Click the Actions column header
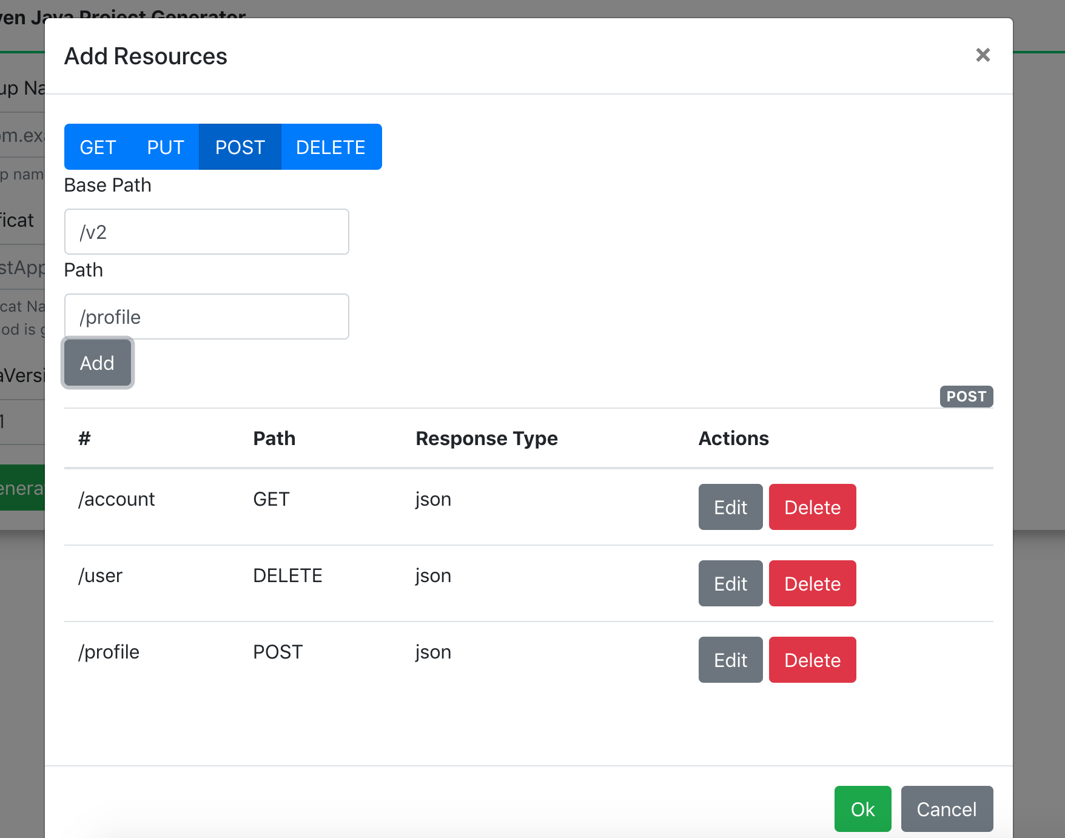 [733, 438]
